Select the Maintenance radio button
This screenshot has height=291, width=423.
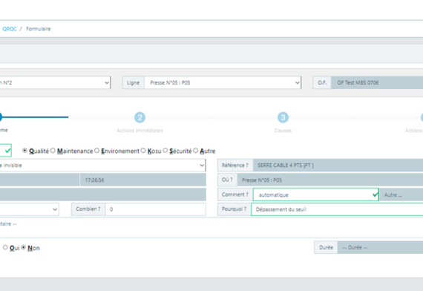(x=53, y=151)
